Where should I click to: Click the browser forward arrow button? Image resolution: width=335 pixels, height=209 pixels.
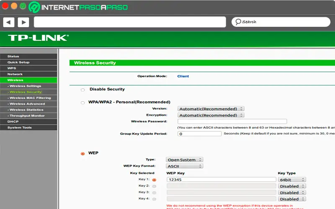tap(23, 22)
